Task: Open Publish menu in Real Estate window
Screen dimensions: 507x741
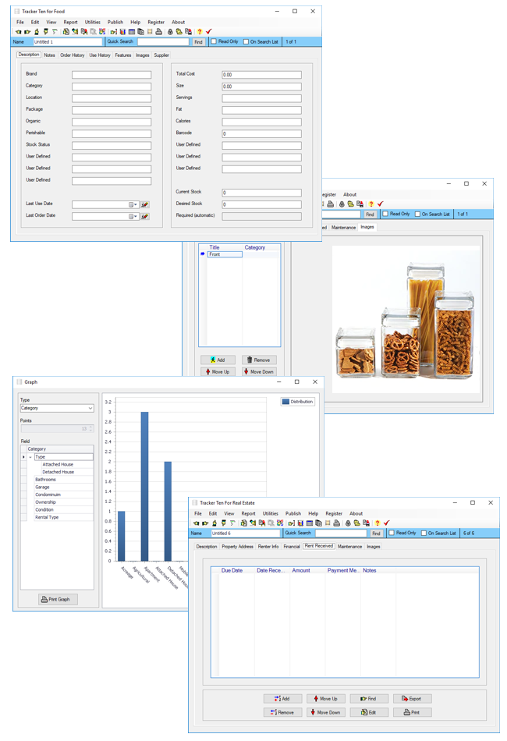Action: 293,514
